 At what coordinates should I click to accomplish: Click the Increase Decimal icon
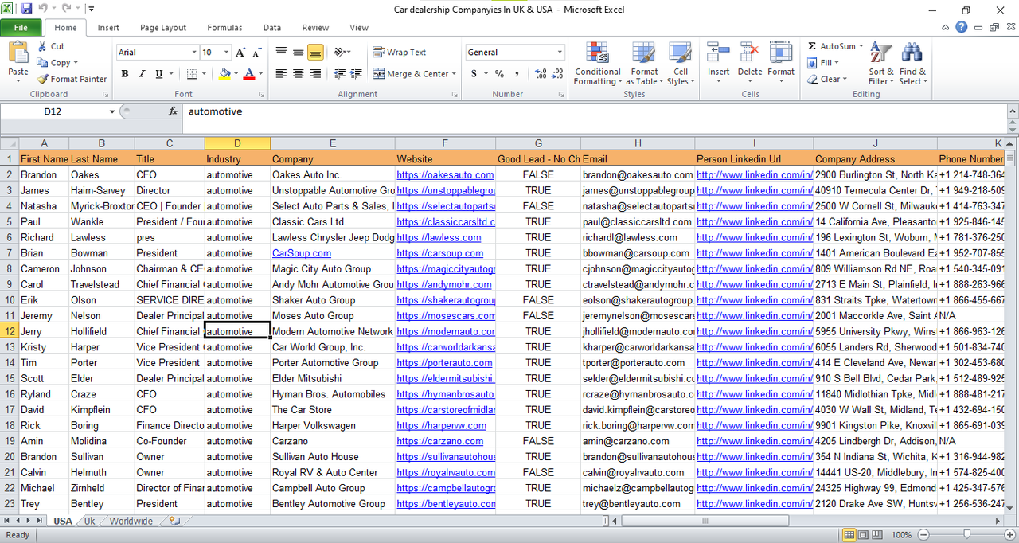pos(540,73)
